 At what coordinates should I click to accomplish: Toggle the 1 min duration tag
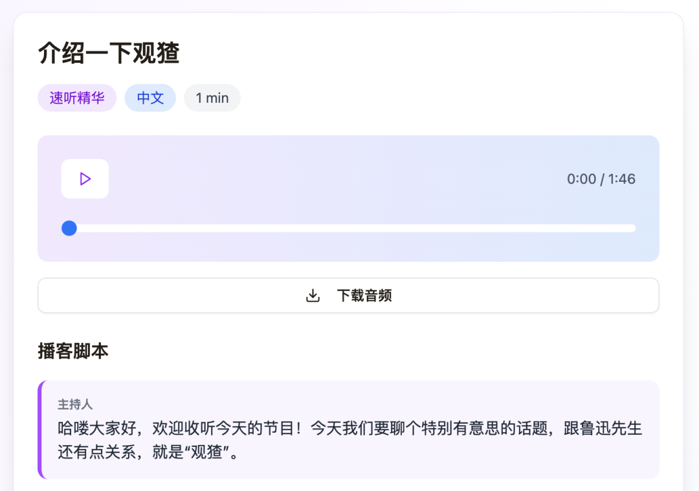click(212, 98)
